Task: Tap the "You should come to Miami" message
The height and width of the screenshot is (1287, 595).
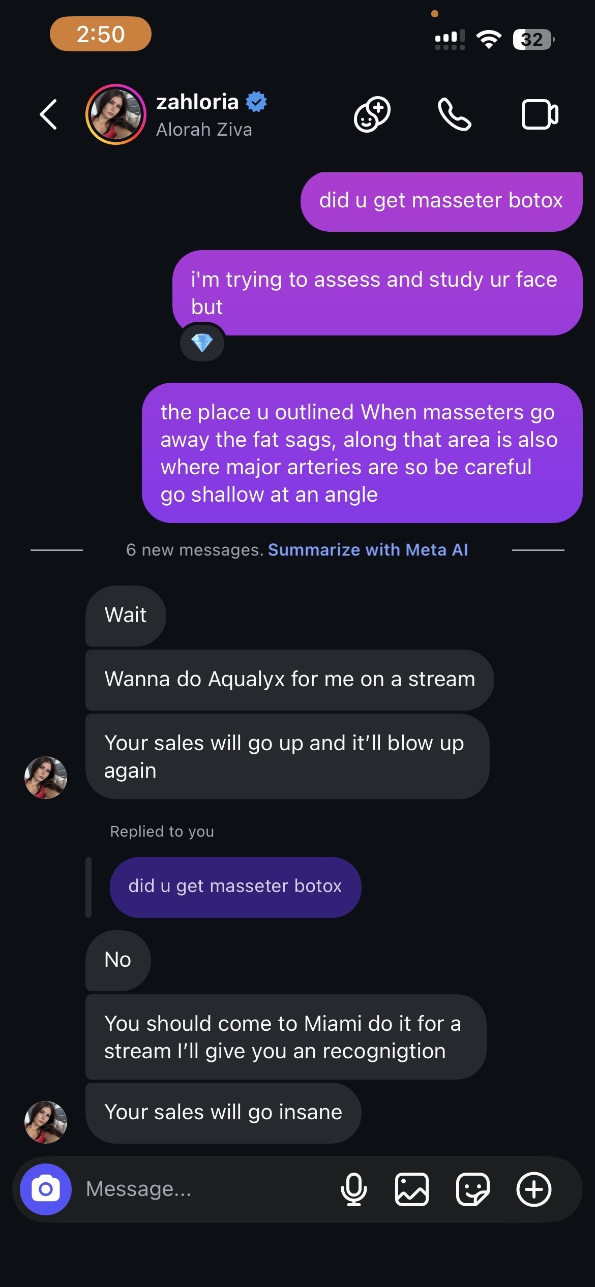Action: point(285,1037)
